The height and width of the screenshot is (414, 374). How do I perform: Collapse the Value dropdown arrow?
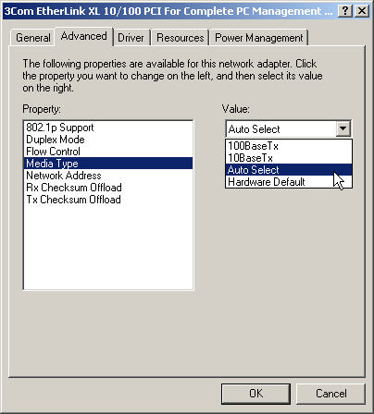(343, 128)
